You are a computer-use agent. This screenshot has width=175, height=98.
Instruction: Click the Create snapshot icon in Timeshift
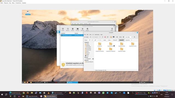pyautogui.click(x=63, y=29)
